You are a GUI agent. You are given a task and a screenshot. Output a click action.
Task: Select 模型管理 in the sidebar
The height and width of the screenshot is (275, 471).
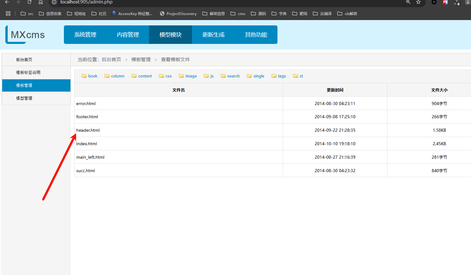point(24,98)
